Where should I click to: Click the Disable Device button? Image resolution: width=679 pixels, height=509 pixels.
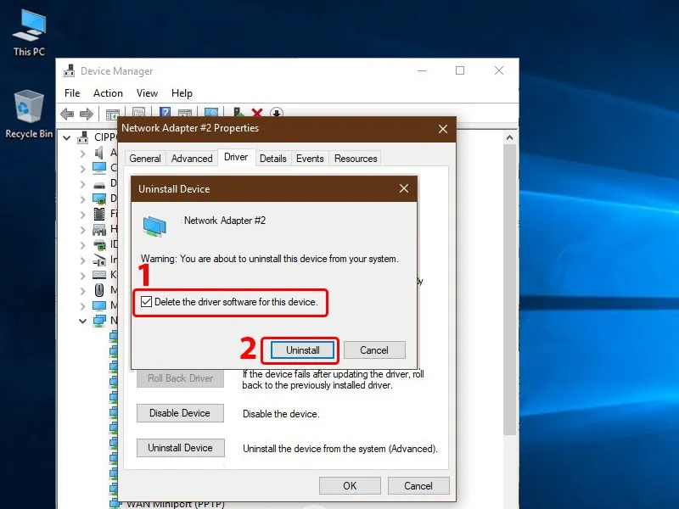[180, 413]
